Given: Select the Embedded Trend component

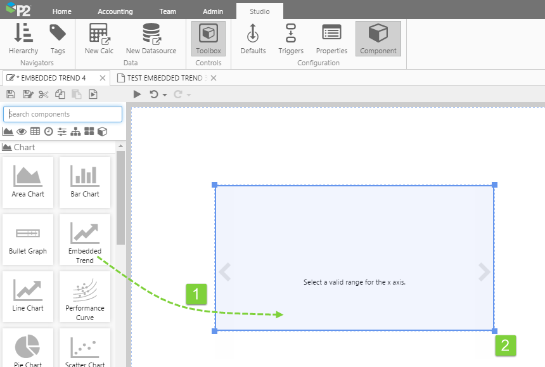Looking at the screenshot, I should coord(85,239).
